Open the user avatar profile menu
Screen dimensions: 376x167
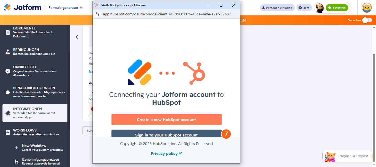click(367, 8)
